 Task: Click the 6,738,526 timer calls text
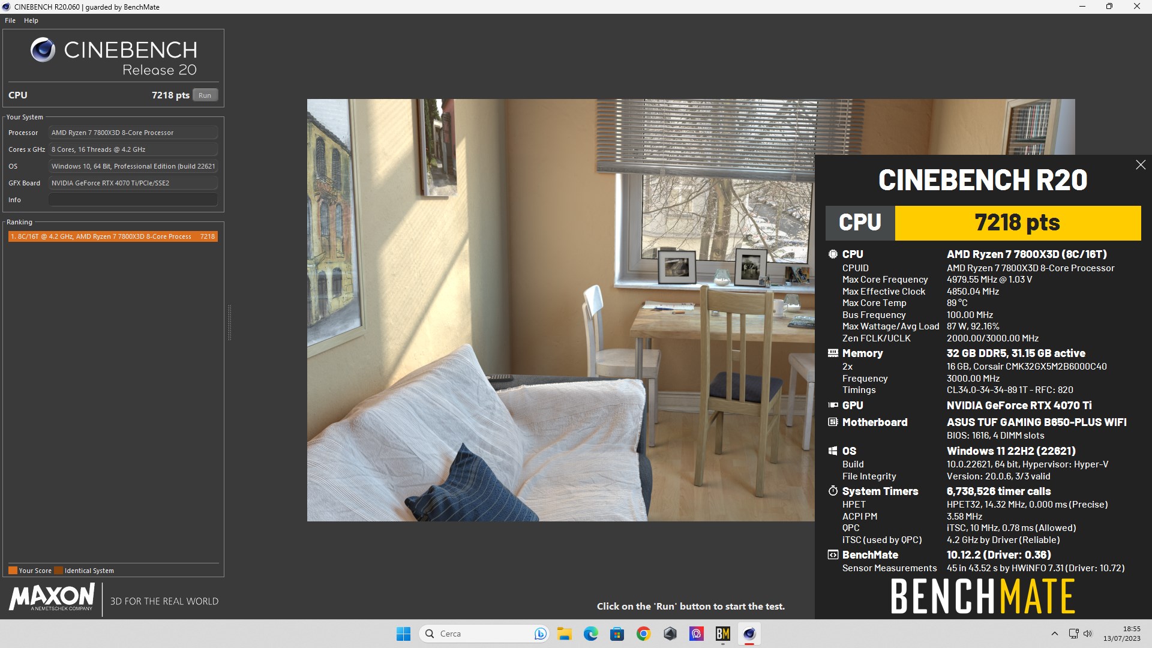[998, 491]
